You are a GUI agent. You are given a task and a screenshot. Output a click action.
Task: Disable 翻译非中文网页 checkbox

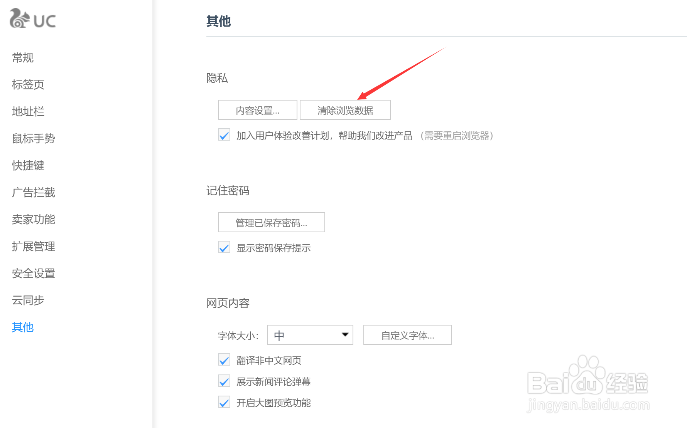[x=224, y=360]
